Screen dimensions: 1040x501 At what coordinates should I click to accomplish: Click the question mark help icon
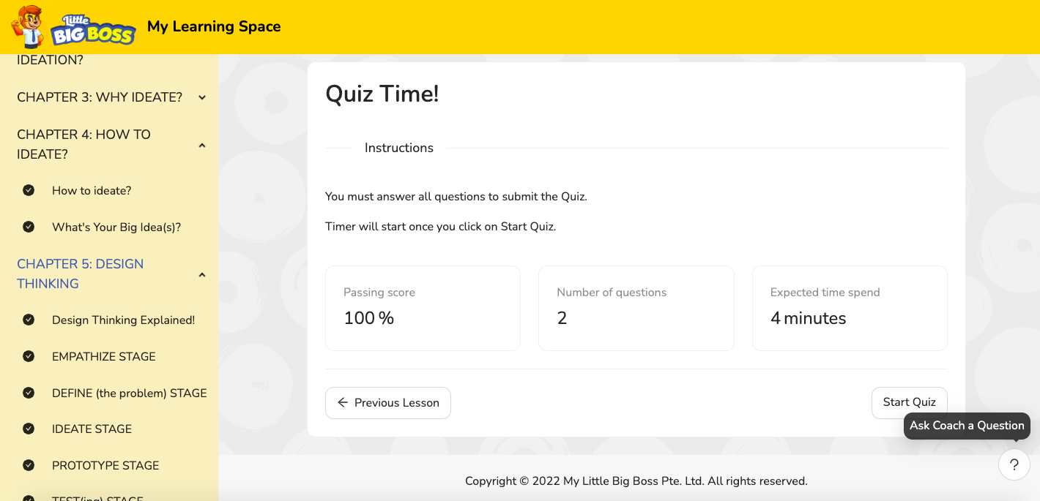pyautogui.click(x=1014, y=464)
